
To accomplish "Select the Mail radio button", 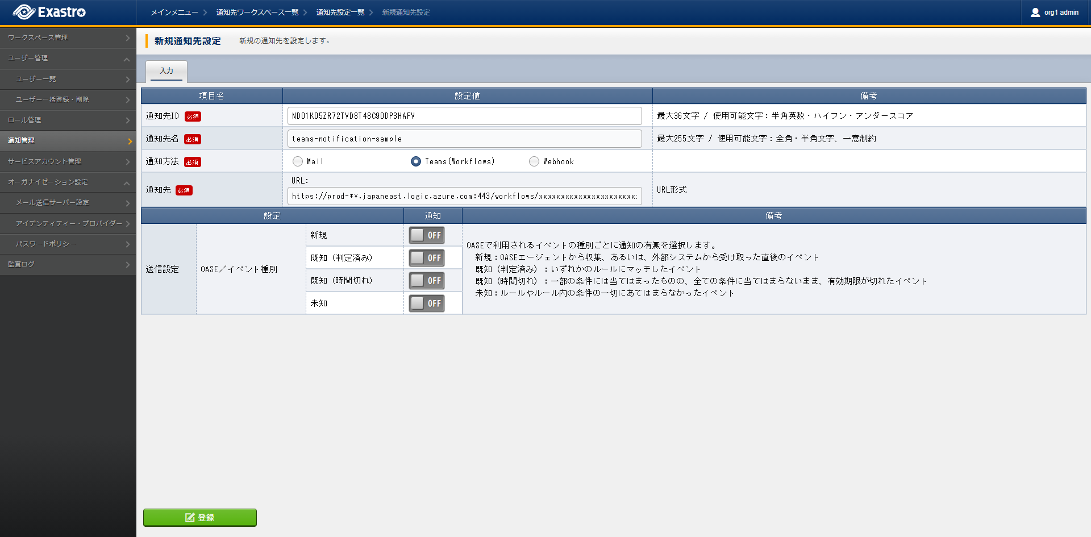I will [x=298, y=161].
